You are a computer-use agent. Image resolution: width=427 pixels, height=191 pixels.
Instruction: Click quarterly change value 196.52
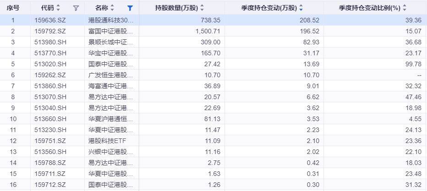click(x=310, y=31)
